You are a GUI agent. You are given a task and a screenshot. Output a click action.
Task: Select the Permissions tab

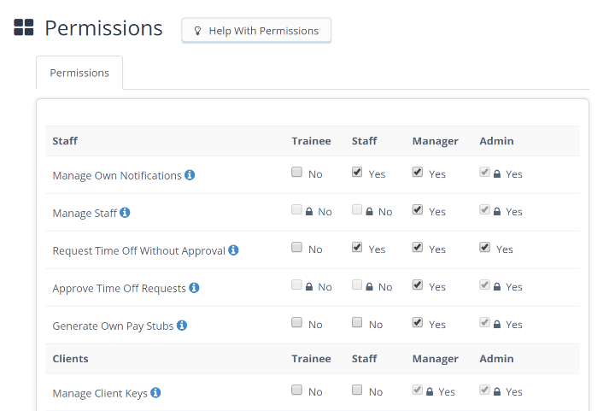point(79,73)
